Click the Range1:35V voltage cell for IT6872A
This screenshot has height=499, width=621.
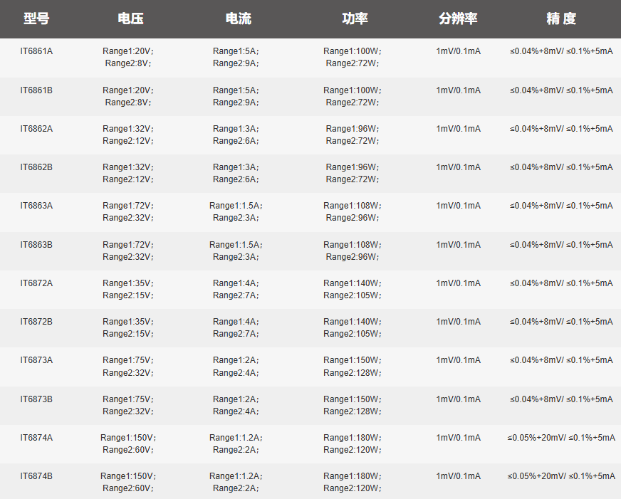point(128,283)
